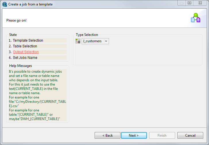Click the Help Messages group label
This screenshot has height=145, width=209.
tap(20, 66)
